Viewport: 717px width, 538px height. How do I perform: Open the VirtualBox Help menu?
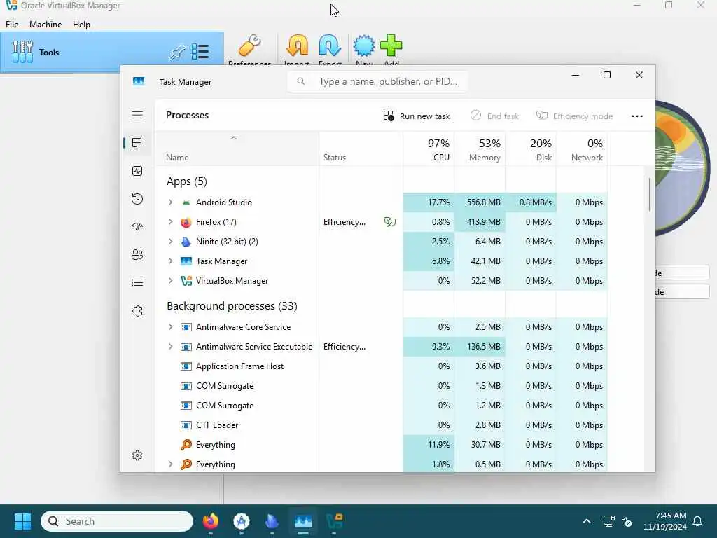tap(81, 25)
